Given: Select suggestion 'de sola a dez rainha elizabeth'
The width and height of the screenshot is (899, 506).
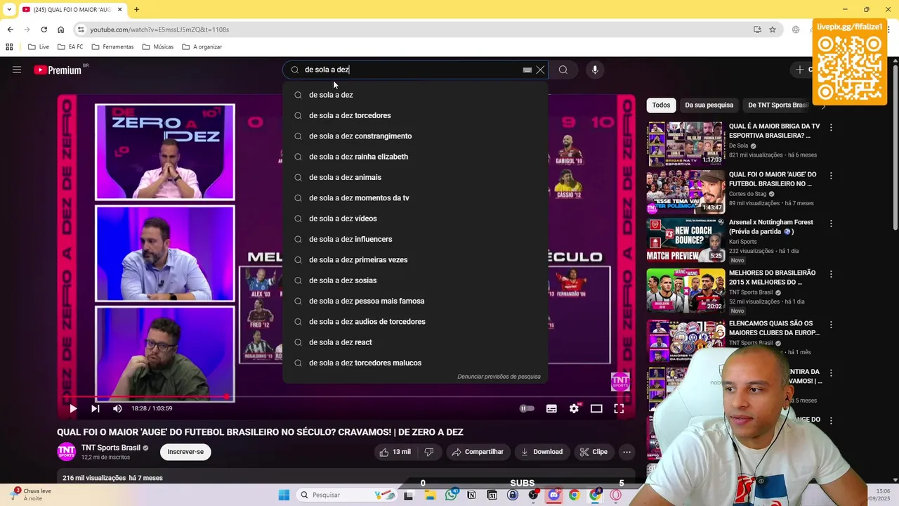Looking at the screenshot, I should [415, 157].
